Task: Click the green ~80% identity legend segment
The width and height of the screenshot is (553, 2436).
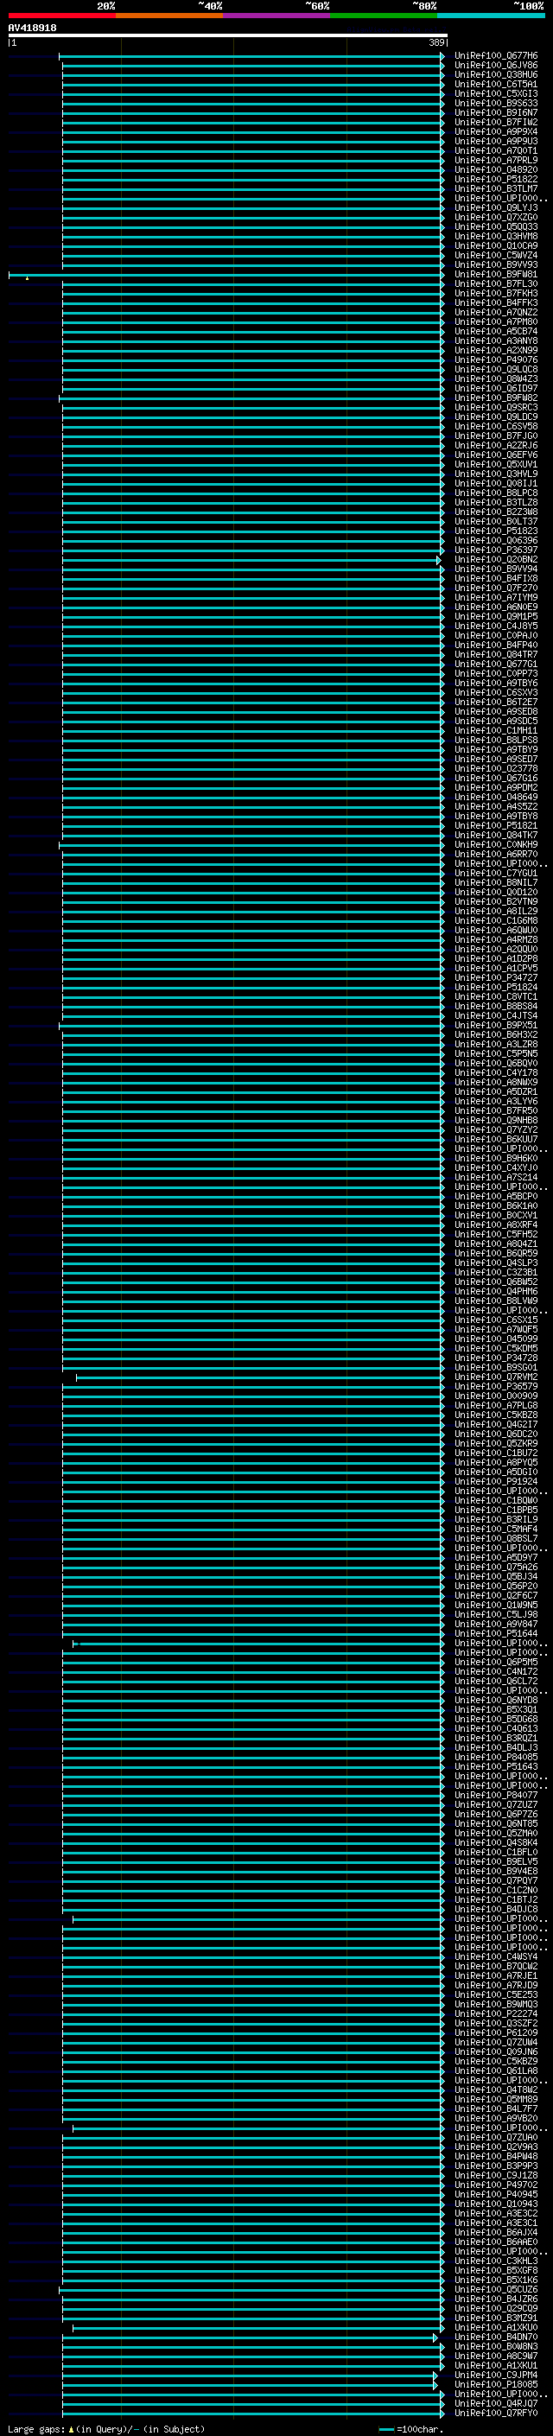Action: [383, 16]
